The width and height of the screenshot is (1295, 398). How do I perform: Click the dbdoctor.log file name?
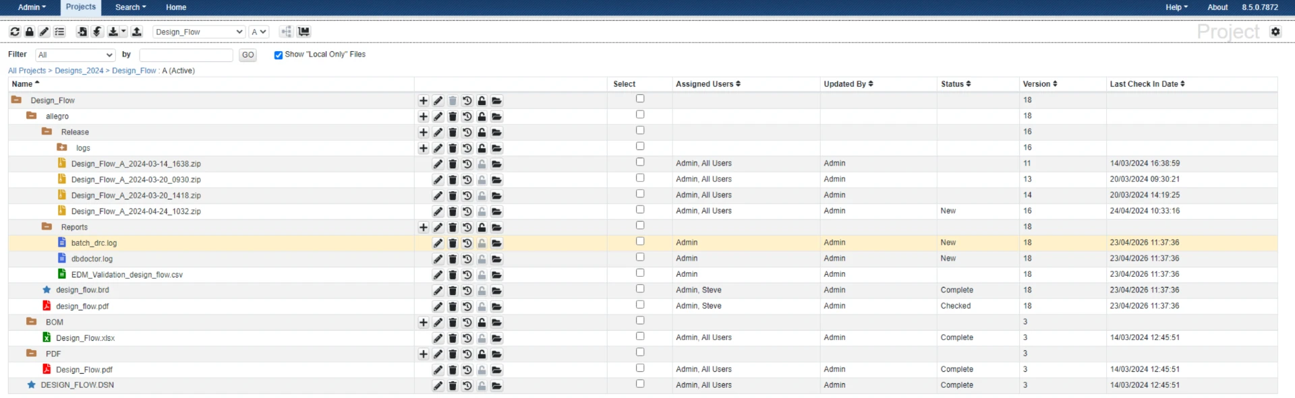click(x=92, y=259)
